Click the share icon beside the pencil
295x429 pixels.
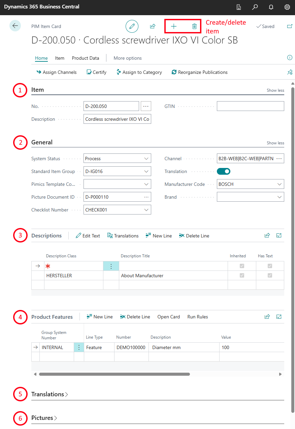tap(153, 26)
